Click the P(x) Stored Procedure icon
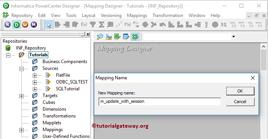Screen dimensions: 268x139 pos(128,25)
